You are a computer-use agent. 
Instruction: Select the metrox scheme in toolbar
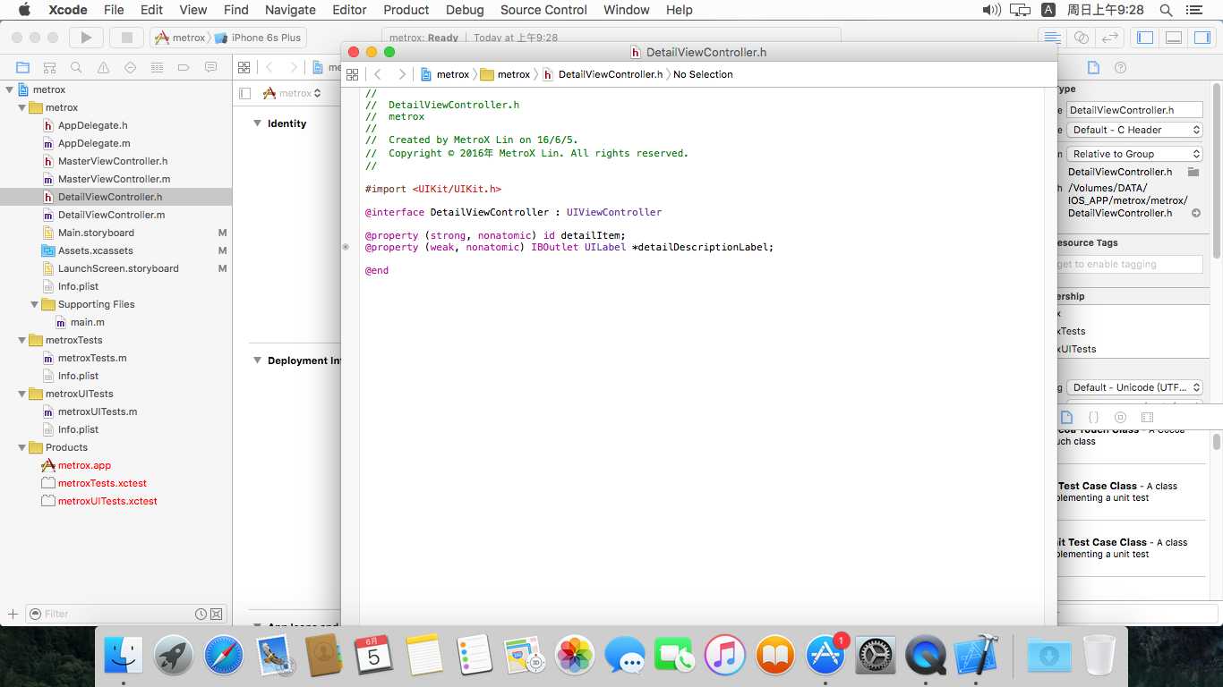pyautogui.click(x=182, y=38)
